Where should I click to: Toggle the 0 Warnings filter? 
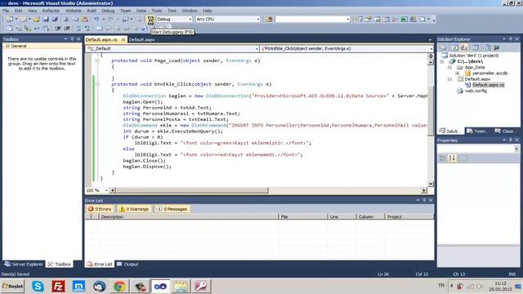[134, 209]
